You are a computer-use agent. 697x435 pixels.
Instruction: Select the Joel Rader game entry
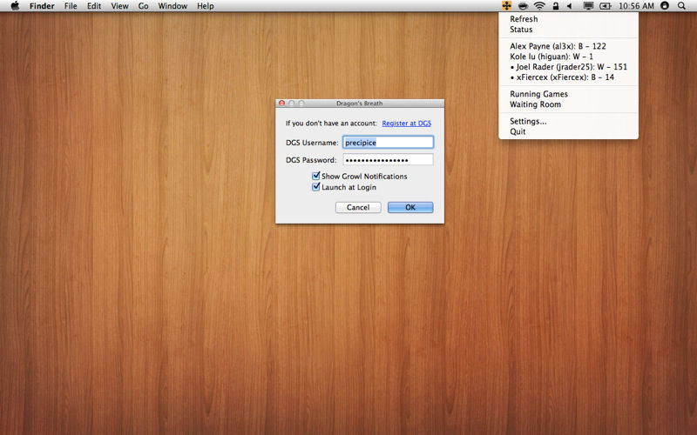pos(572,67)
